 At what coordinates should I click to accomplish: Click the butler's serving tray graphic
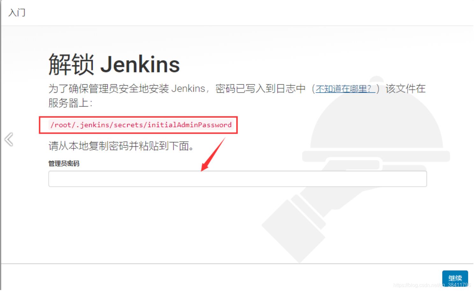tap(376, 156)
